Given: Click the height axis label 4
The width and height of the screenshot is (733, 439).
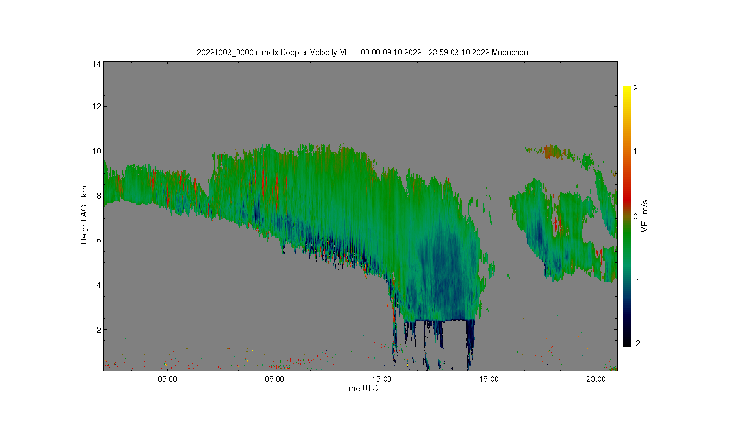Looking at the screenshot, I should click(x=99, y=285).
